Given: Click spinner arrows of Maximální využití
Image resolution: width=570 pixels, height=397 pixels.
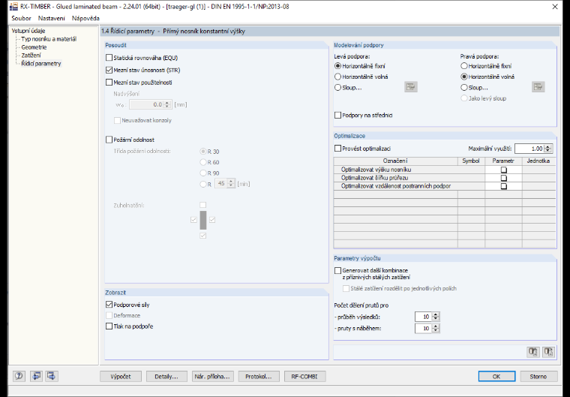Looking at the screenshot, I should point(548,149).
